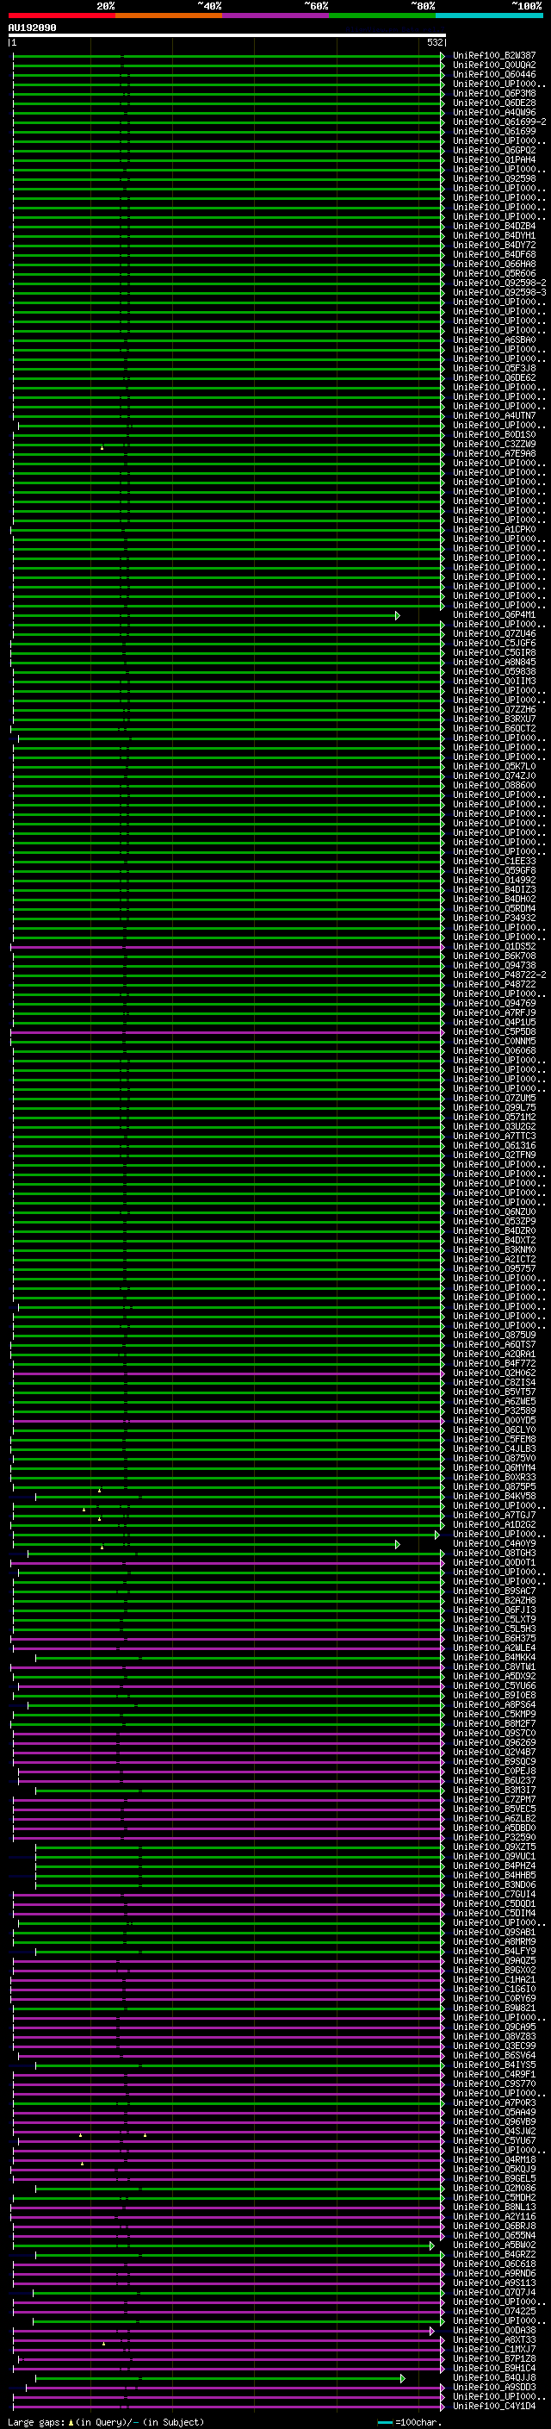This screenshot has width=551, height=2429.
Task: Select the UniRef100_C1HA21 entry
Action: click(x=493, y=1980)
